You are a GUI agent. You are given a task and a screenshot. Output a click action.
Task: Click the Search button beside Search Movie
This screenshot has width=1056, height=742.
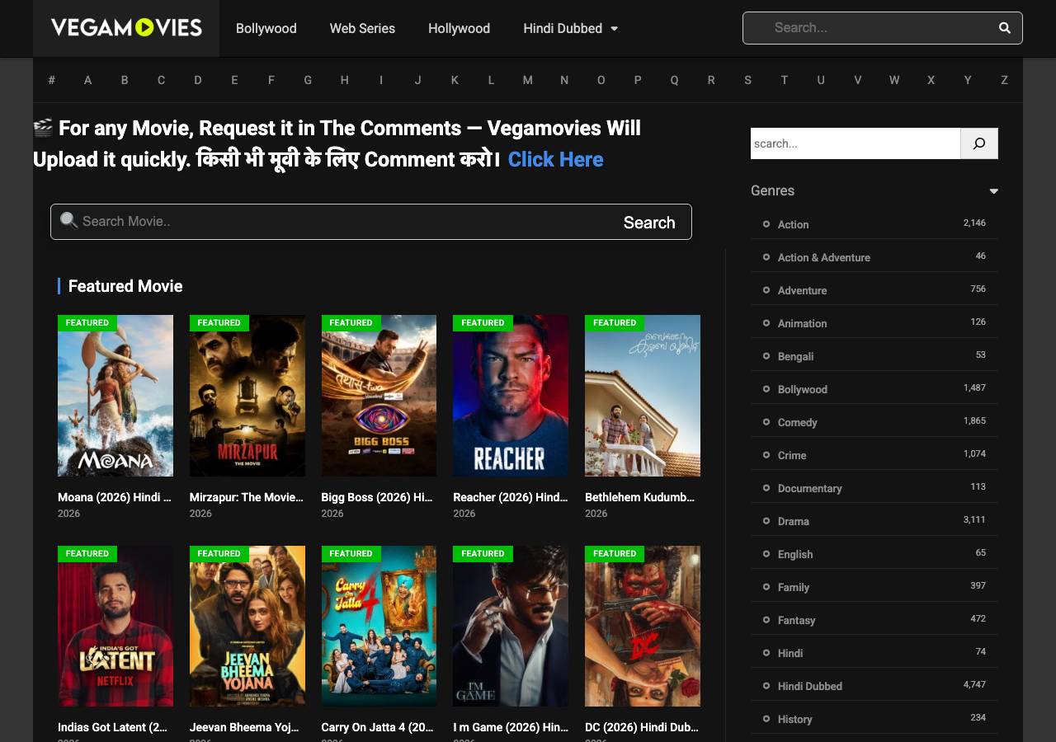649,223
